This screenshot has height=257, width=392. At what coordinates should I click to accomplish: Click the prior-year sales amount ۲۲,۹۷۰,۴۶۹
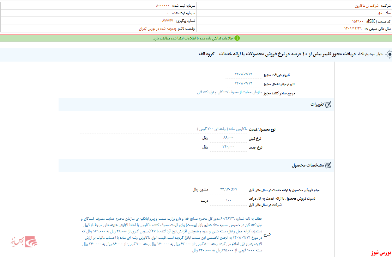point(229,189)
